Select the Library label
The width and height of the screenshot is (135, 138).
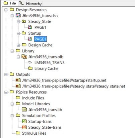point(28,51)
